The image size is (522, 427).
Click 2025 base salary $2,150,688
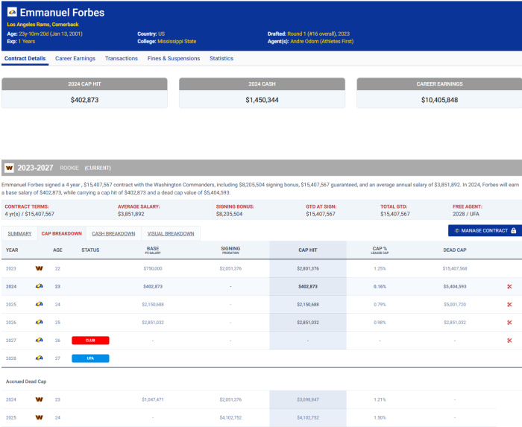pyautogui.click(x=153, y=304)
